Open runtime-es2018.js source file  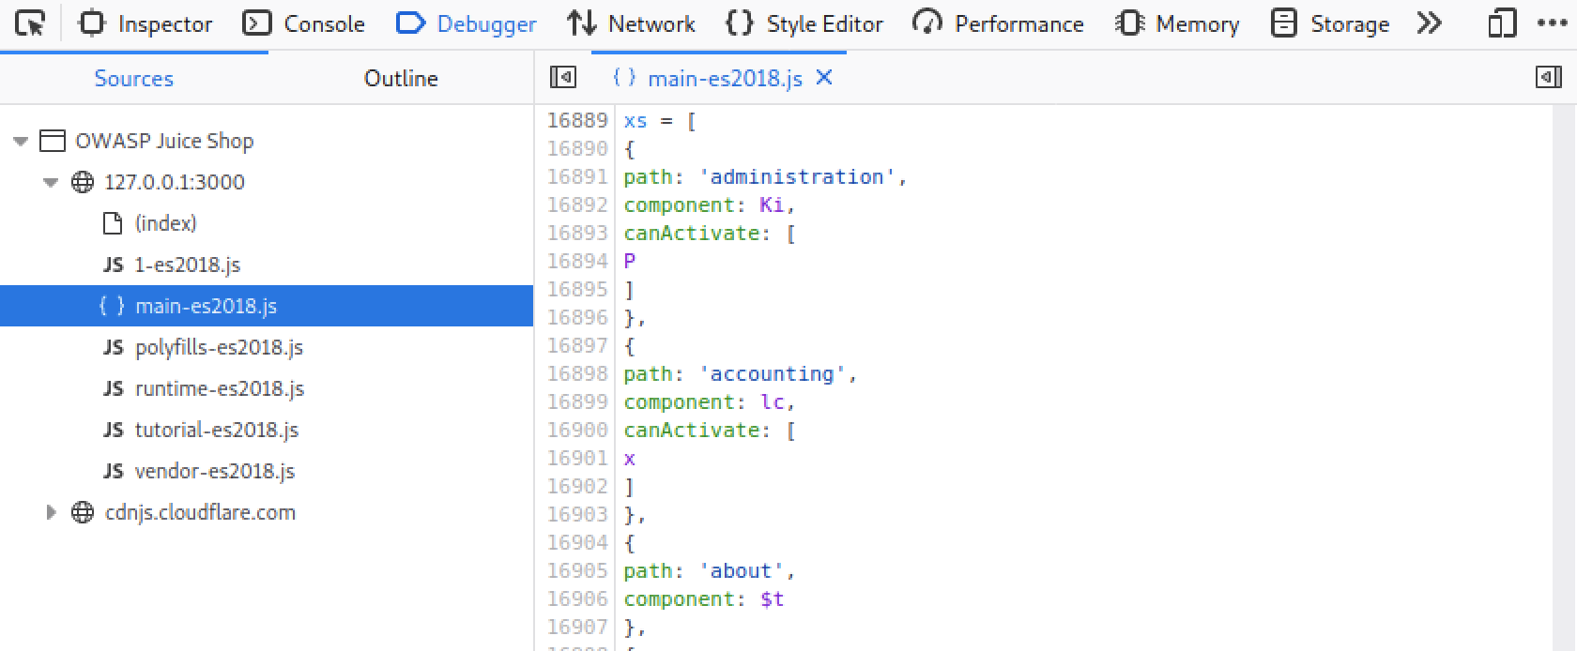(x=220, y=388)
